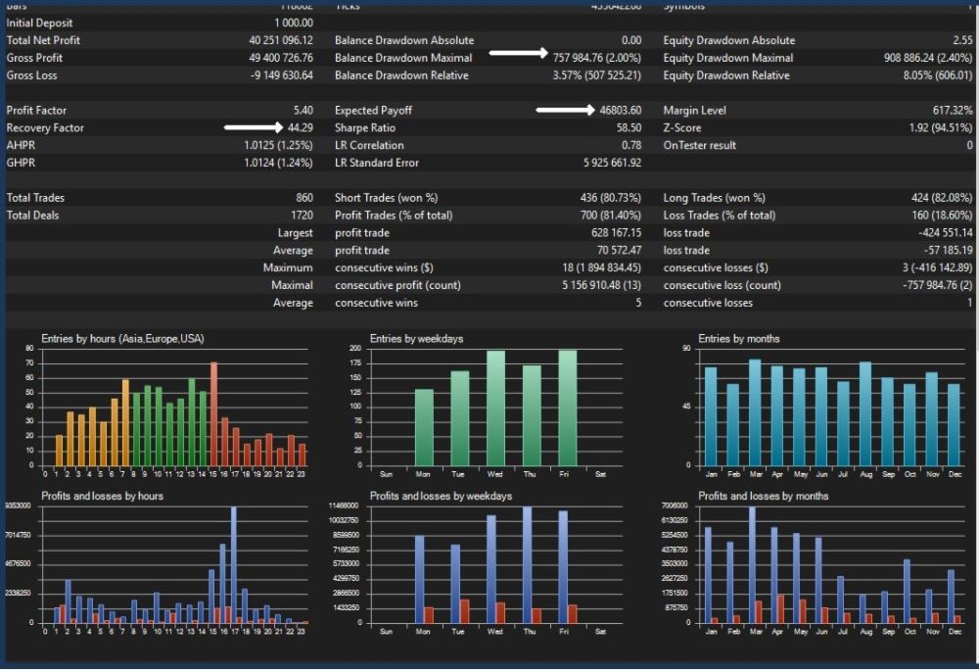
Task: Click the Wed bar in Entries by weekdays
Action: pos(495,408)
